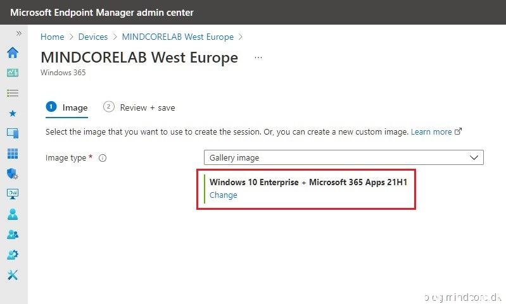The image size is (506, 304).
Task: Open the Image type dropdown
Action: (343, 157)
